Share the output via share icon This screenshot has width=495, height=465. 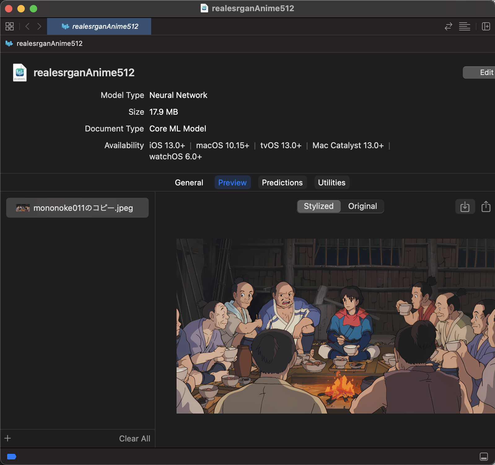(486, 206)
